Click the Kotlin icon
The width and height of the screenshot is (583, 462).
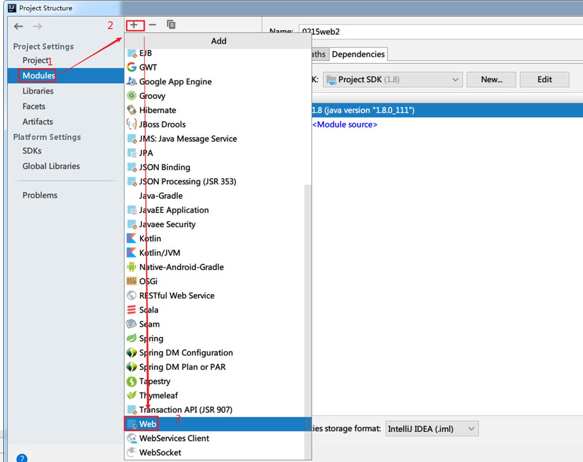point(132,238)
